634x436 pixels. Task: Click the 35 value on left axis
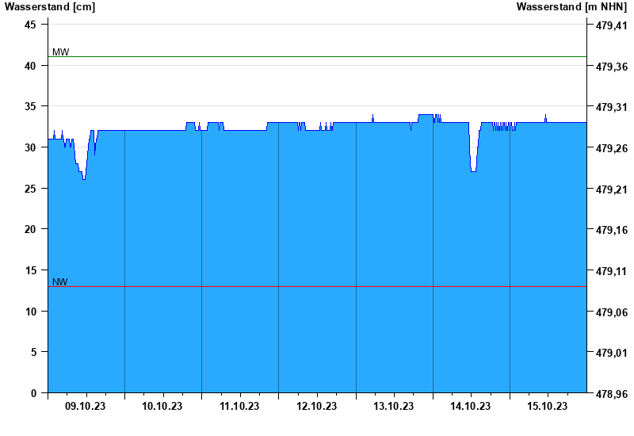pyautogui.click(x=30, y=106)
